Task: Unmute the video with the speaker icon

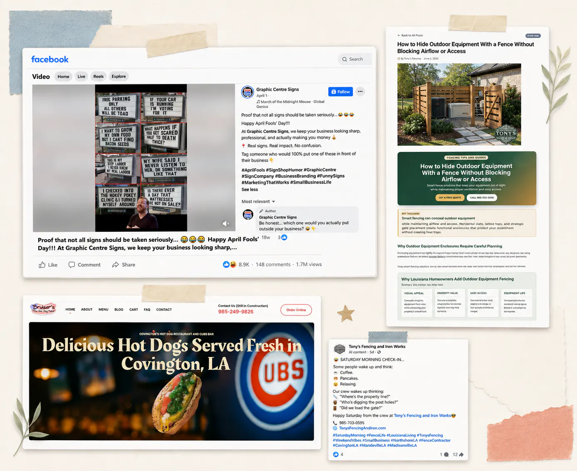Action: (x=226, y=223)
